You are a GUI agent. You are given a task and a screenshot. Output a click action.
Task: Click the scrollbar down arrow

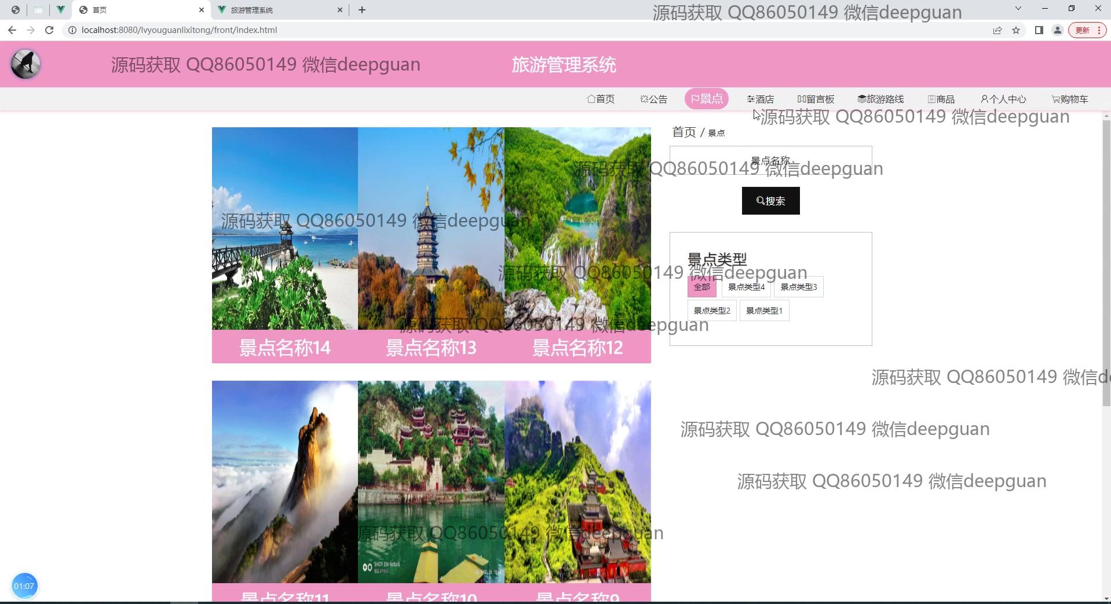1106,599
